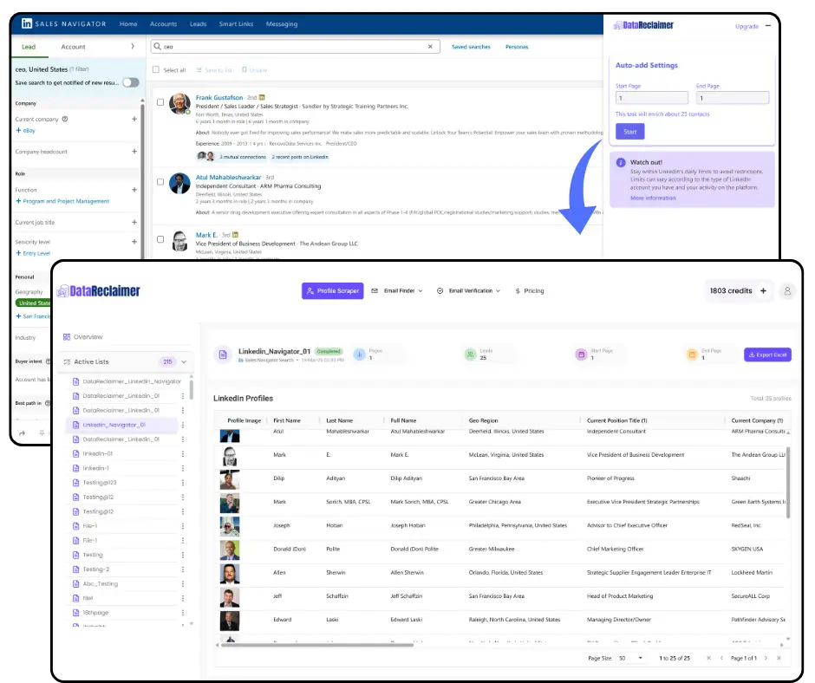
Task: Open the Page Size dropdown
Action: click(630, 659)
